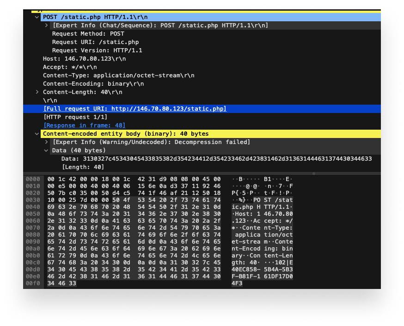Select the Content-Encoding: binary header

tap(92, 83)
